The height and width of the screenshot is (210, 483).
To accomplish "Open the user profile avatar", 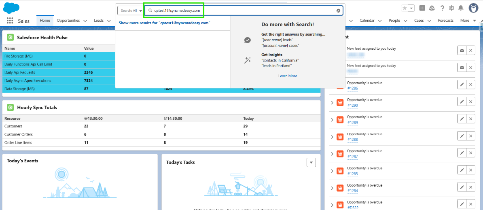I will click(473, 8).
